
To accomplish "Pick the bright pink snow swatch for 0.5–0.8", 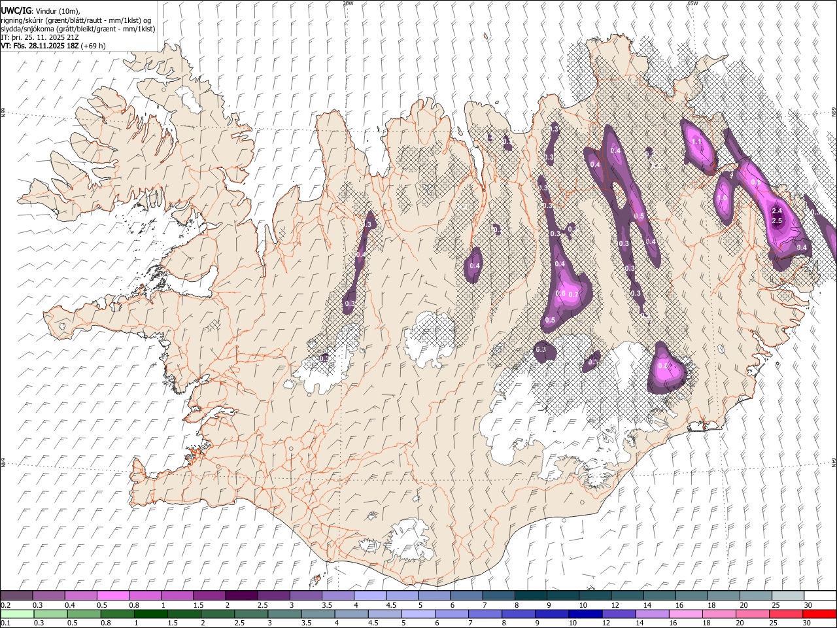I will [x=112, y=595].
